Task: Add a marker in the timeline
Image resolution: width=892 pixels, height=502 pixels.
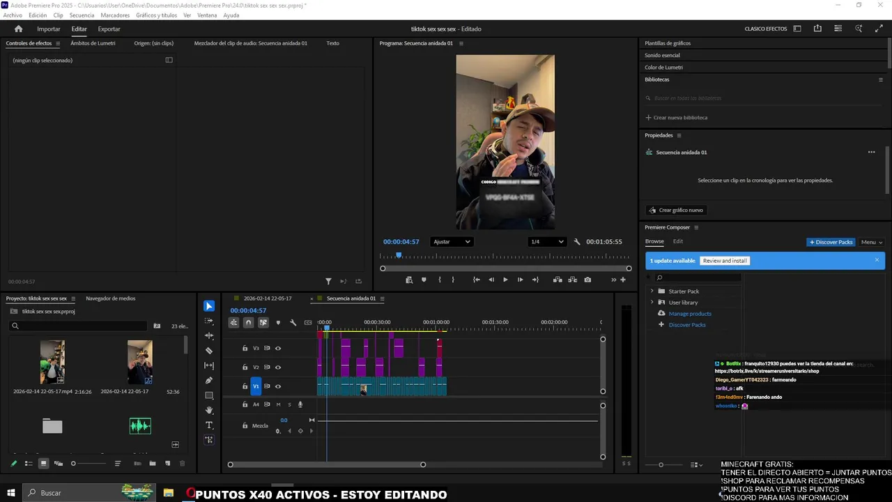Action: click(278, 323)
